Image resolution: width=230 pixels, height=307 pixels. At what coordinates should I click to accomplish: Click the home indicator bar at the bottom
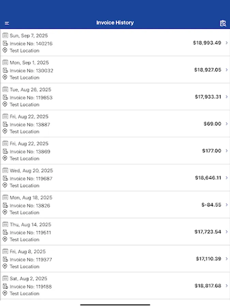(115, 304)
